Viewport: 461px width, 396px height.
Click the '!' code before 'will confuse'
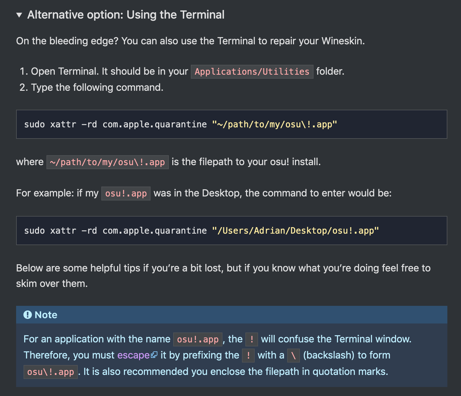tap(252, 339)
